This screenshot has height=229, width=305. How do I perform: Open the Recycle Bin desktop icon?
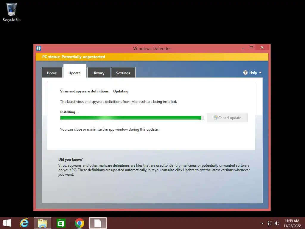[12, 12]
